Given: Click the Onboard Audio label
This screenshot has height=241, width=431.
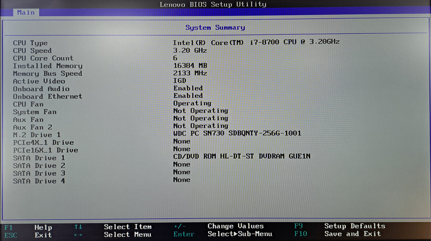Looking at the screenshot, I should coord(41,89).
